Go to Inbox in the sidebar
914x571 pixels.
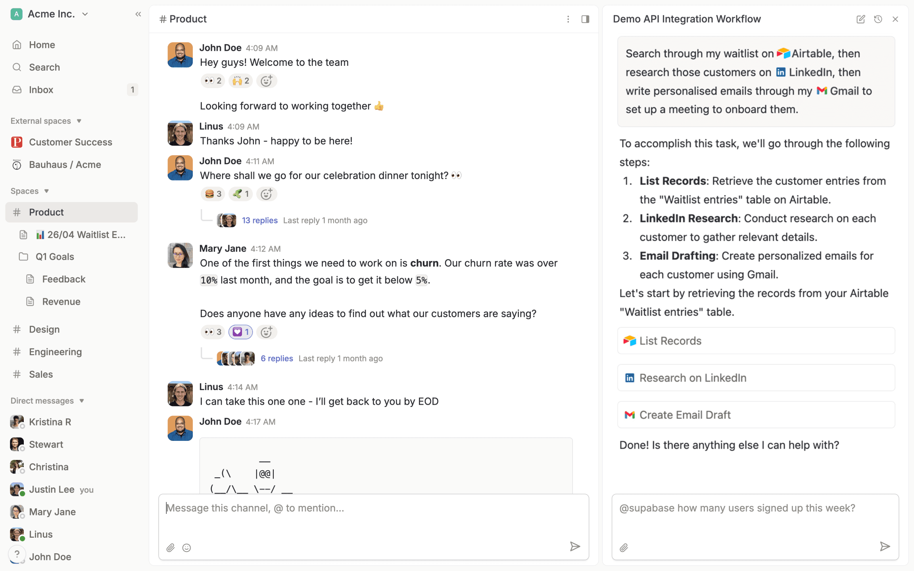pyautogui.click(x=41, y=90)
